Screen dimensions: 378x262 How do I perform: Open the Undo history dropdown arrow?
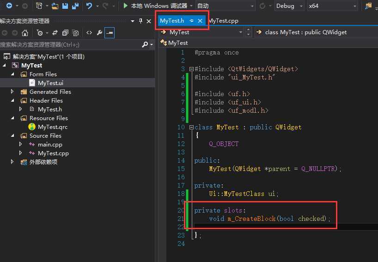pyautogui.click(x=98, y=6)
